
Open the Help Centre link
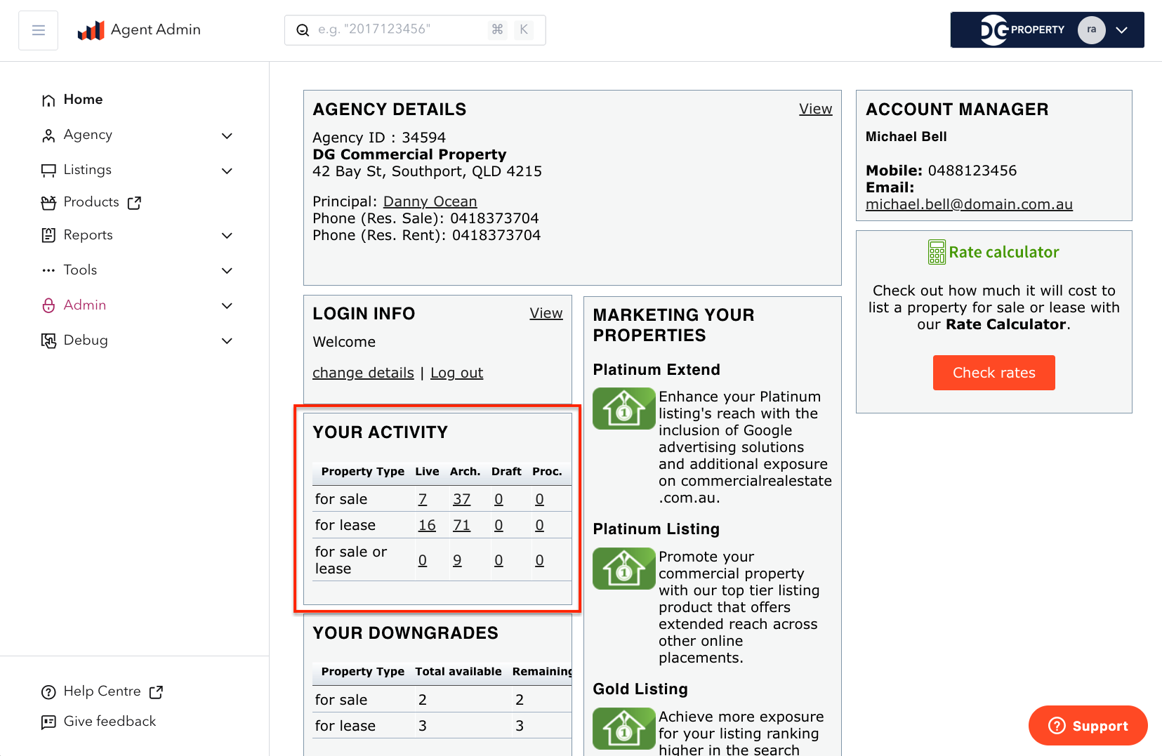click(x=102, y=691)
